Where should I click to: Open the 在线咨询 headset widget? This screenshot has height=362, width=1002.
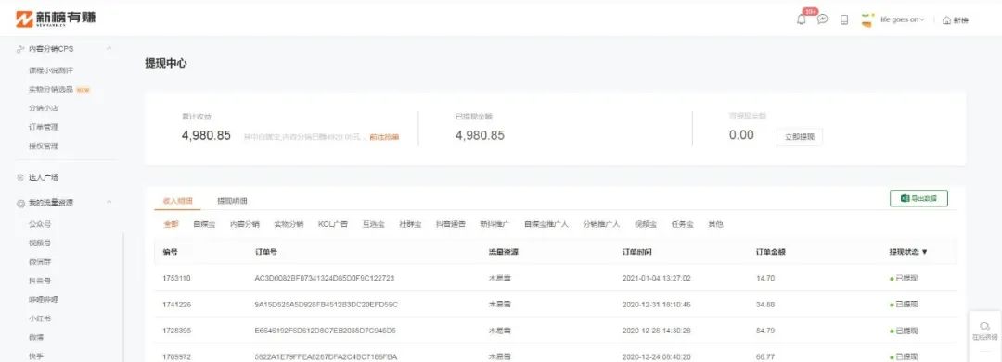point(984,331)
